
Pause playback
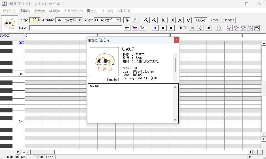[163, 28]
